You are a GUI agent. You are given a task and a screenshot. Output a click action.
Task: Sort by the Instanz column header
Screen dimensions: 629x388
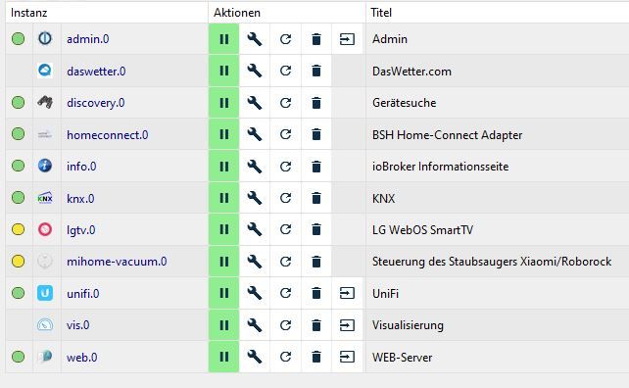28,13
